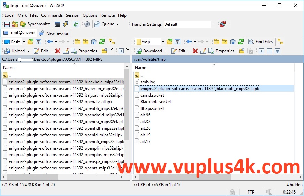Viewport: 304px width, 196px height.
Task: Open remote file Properties
Action: click(x=221, y=51)
